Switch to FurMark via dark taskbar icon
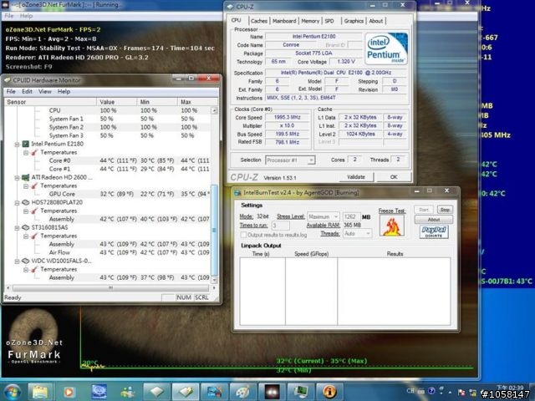Screen dimensions: 535x401 click(x=272, y=392)
